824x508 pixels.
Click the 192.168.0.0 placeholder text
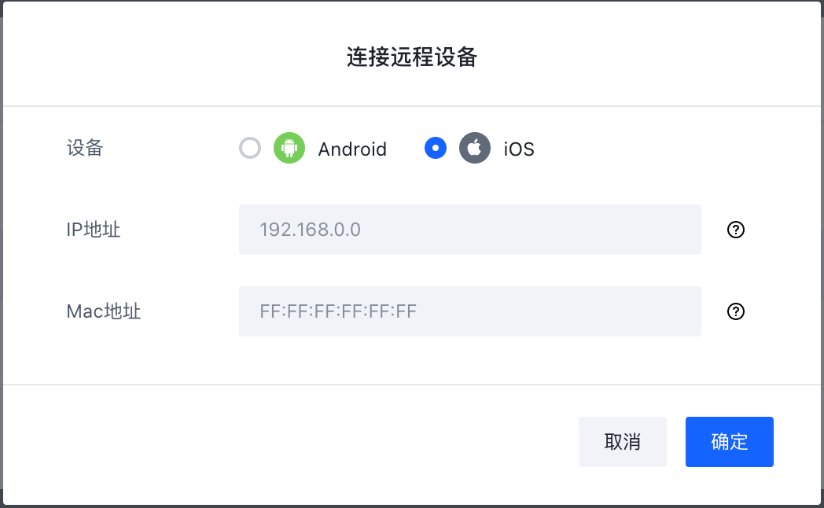[x=310, y=230]
